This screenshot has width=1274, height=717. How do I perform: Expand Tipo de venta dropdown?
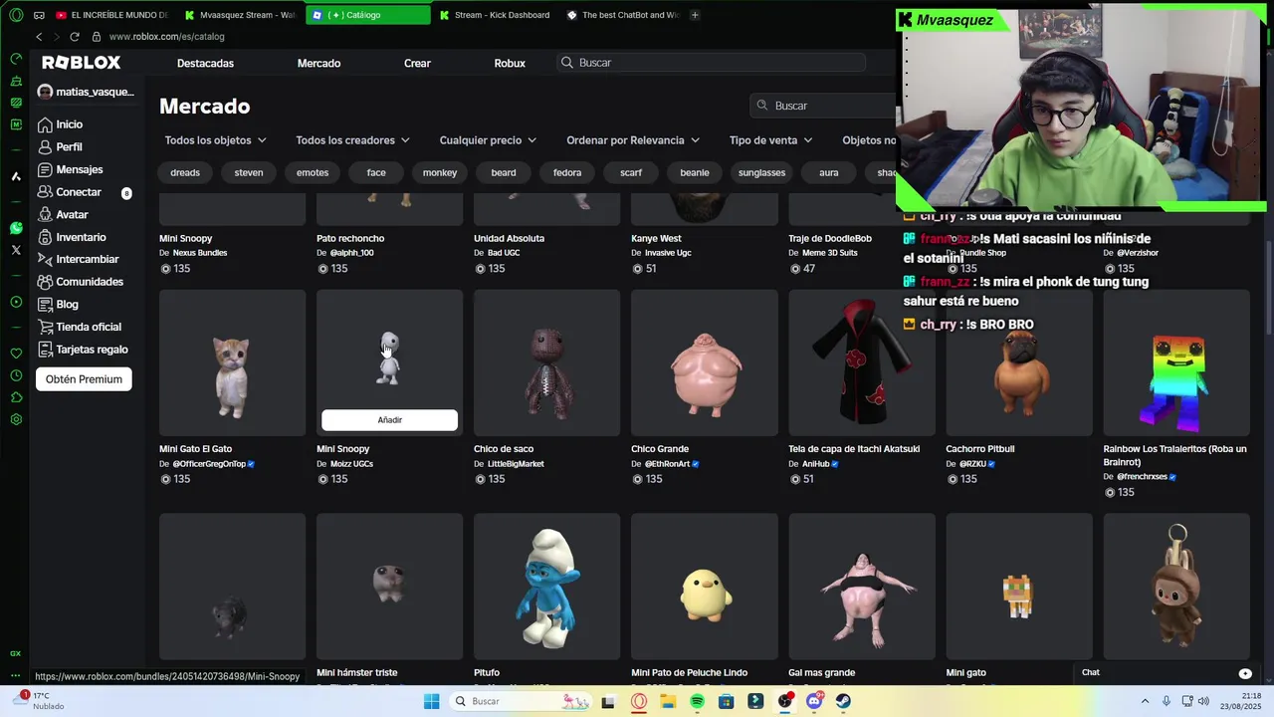770,140
